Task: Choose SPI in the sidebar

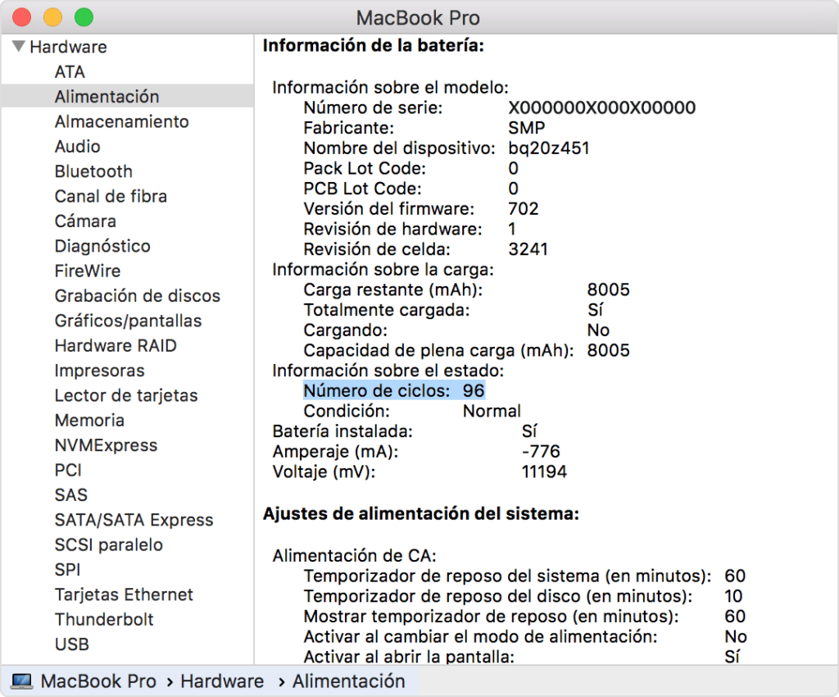Action: [x=67, y=570]
